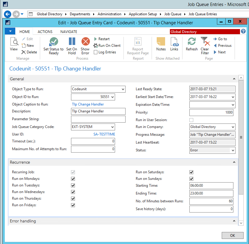Click the Clear Filter icon

pos(205,42)
